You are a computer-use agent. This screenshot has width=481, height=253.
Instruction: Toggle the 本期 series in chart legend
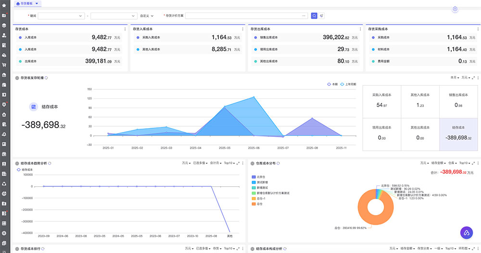coord(332,84)
